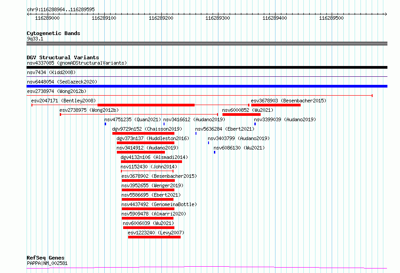Viewport: 400px width, 273px height.
Task: Open PAPPA|NM_002581 gene label
Action: [x=47, y=263]
